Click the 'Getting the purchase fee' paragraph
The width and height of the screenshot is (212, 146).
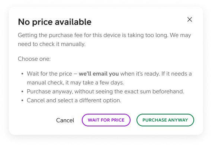click(105, 40)
